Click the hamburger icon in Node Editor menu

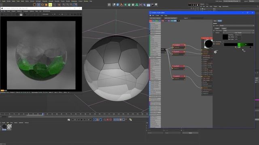pyautogui.click(x=150, y=15)
